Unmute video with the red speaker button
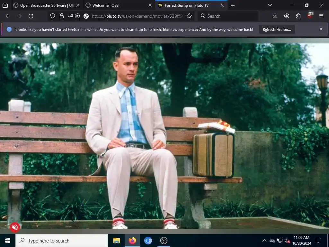 click(15, 227)
